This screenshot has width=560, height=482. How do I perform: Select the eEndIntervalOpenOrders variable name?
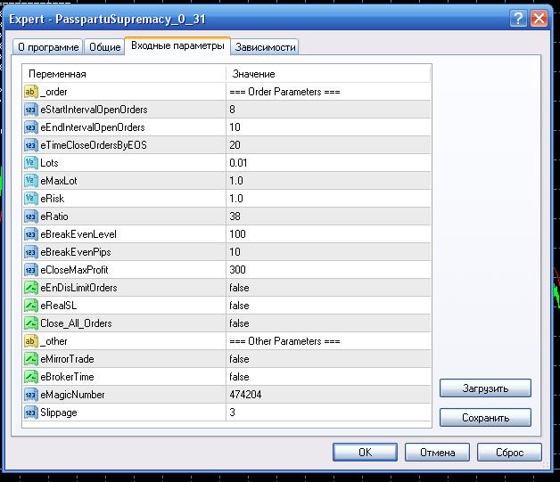[x=93, y=127]
